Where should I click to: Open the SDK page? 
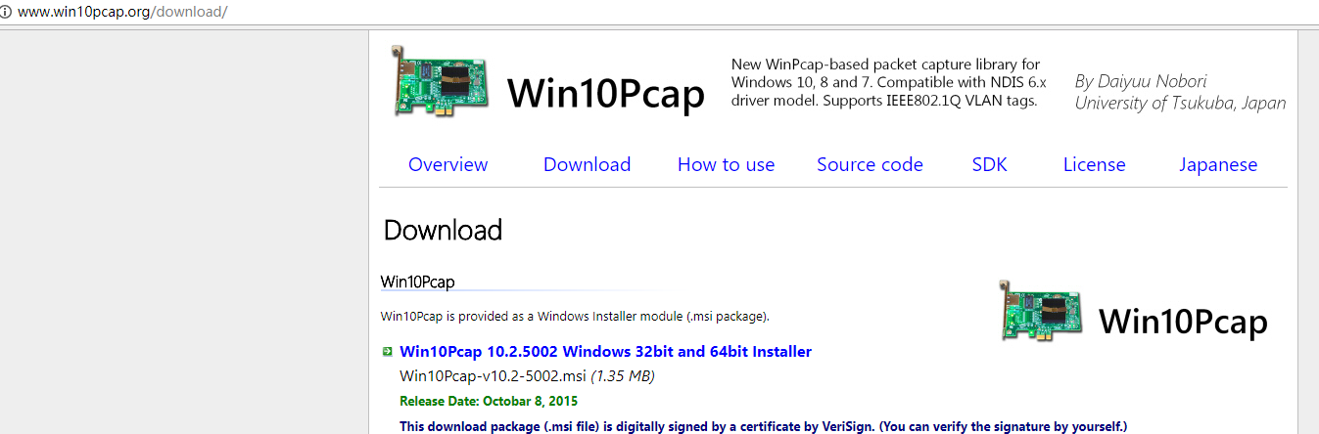pos(989,164)
